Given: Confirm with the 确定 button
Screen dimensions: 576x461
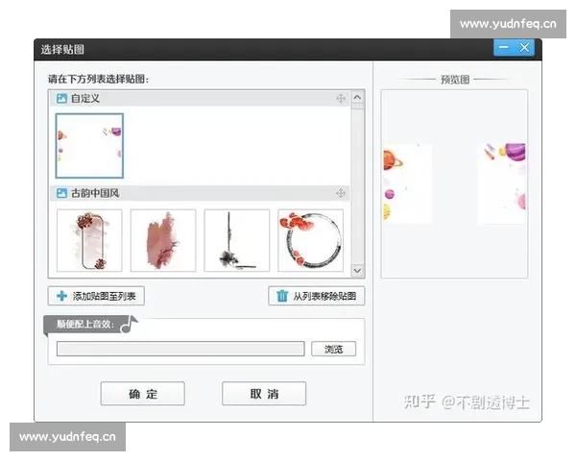Looking at the screenshot, I should point(142,394).
